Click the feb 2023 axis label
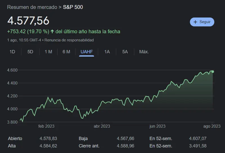 pyautogui.click(x=46, y=126)
